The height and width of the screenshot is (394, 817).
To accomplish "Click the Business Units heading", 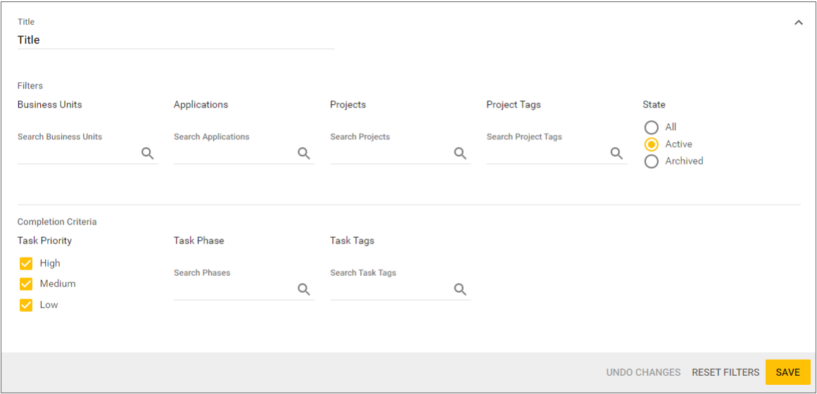I will [49, 104].
